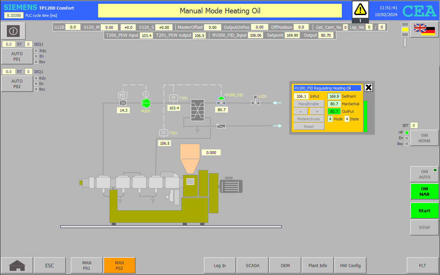Click the power icon button at top left
Image resolution: width=440 pixels, height=275 pixels.
[13, 31]
